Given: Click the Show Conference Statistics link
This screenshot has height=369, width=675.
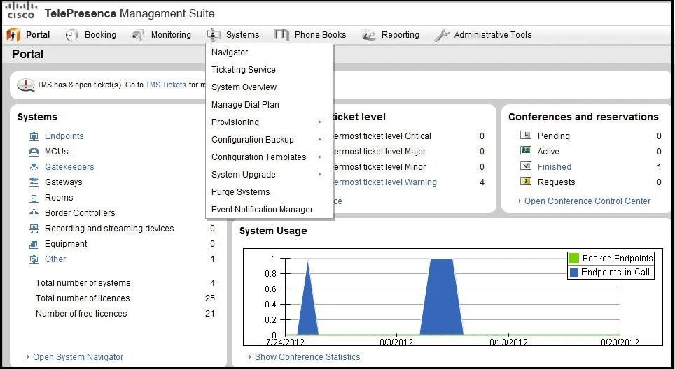Looking at the screenshot, I should [307, 357].
